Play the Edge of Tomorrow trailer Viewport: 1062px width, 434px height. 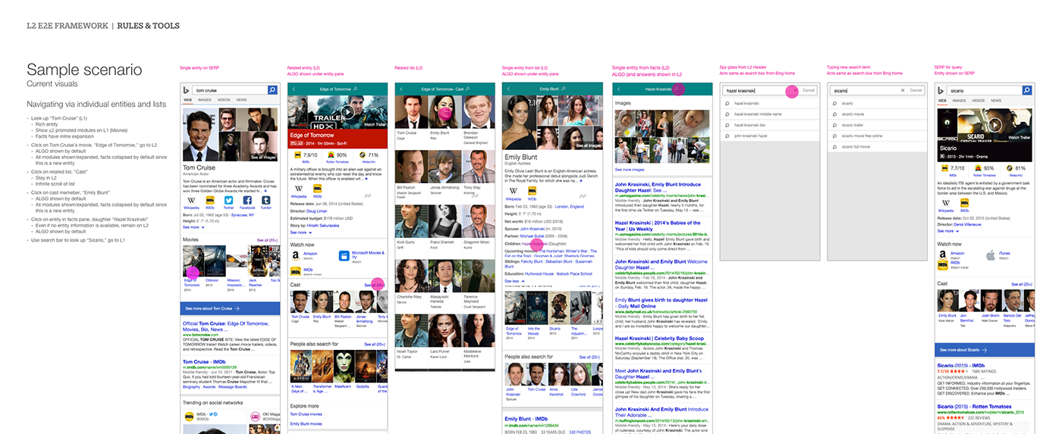click(x=348, y=112)
